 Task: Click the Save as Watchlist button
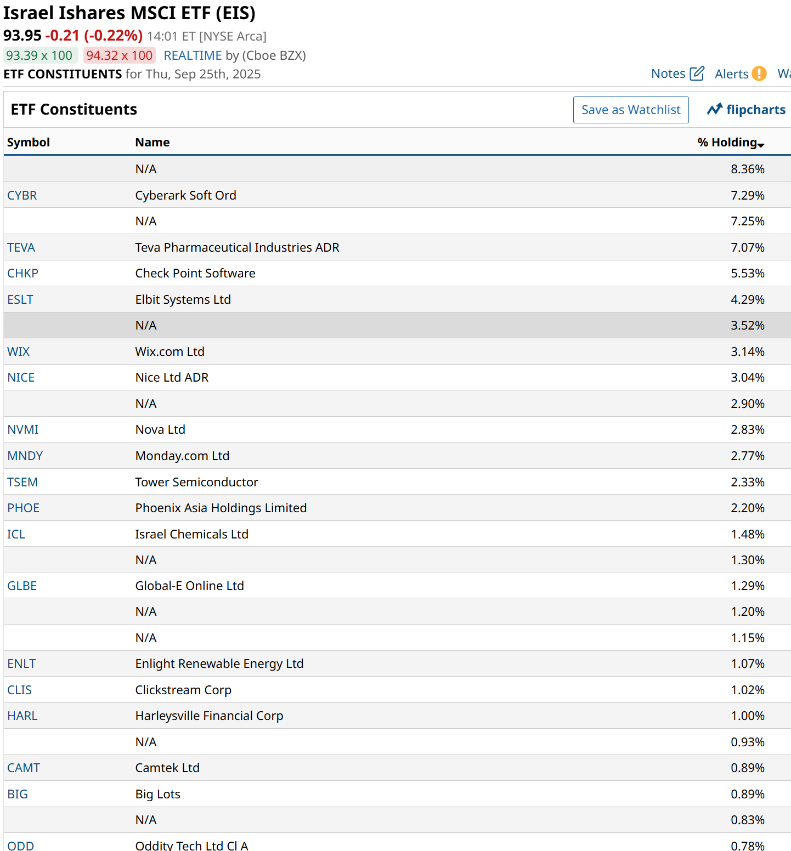(631, 110)
